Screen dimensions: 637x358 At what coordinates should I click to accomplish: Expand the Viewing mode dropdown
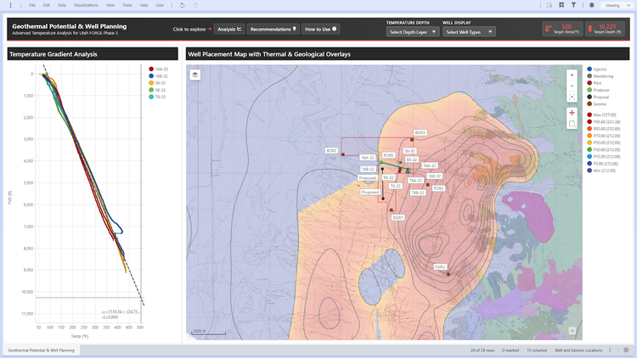click(x=617, y=5)
